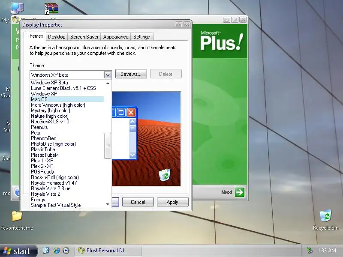Image resolution: width=343 pixels, height=257 pixels.
Task: Choose Royale Vista 2 Blue theme
Action: [67, 188]
